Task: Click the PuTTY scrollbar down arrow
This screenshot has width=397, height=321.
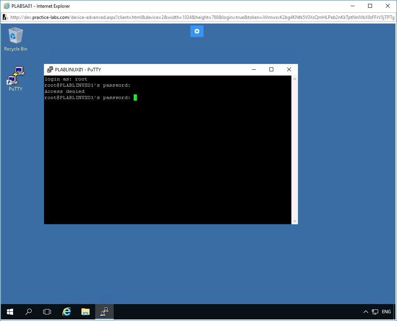Action: 294,221
